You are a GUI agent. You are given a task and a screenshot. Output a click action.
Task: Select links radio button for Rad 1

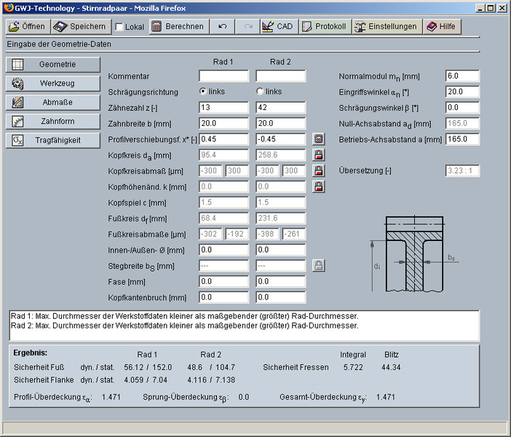pyautogui.click(x=203, y=92)
